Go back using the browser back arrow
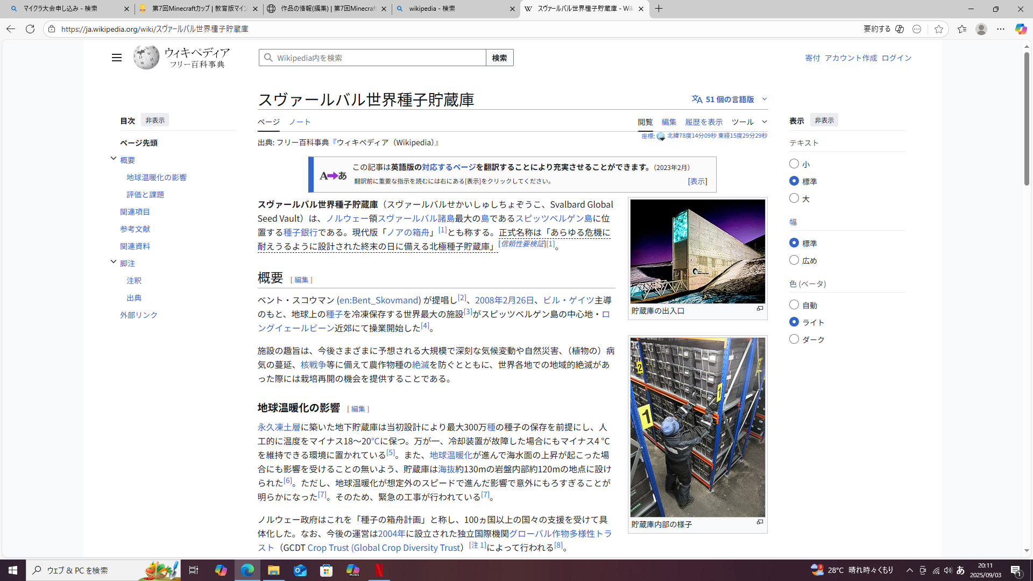Viewport: 1033px width, 581px height. click(x=10, y=29)
